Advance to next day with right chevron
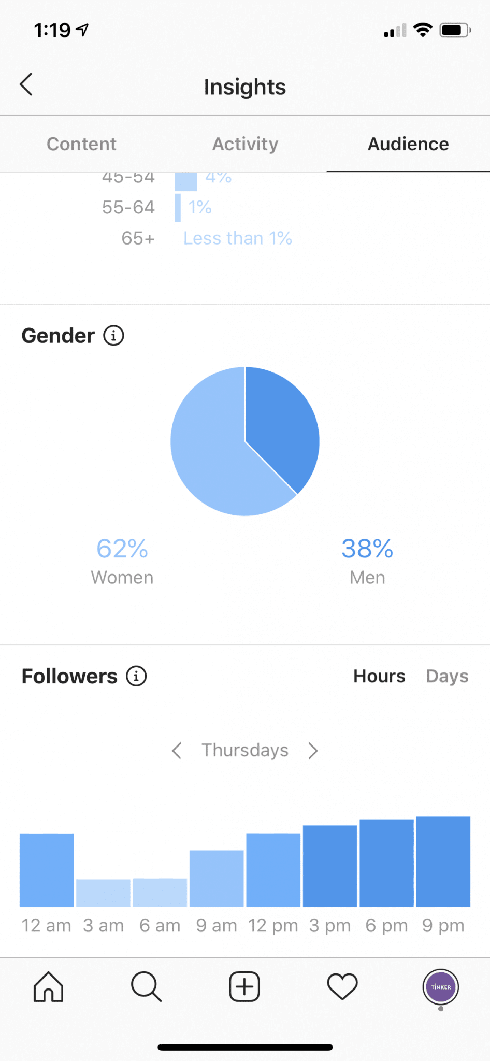The image size is (490, 1061). click(x=313, y=750)
